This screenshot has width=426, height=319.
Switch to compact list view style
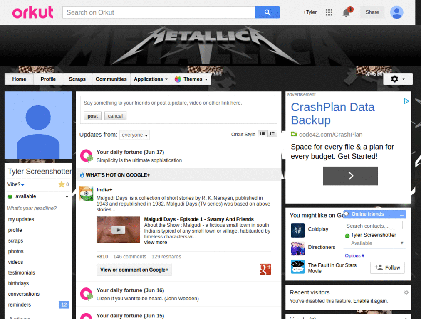coord(272,134)
